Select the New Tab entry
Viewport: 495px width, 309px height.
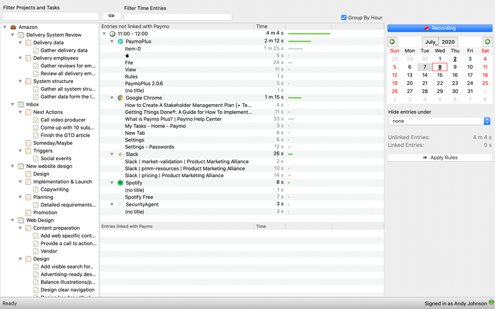[135, 133]
